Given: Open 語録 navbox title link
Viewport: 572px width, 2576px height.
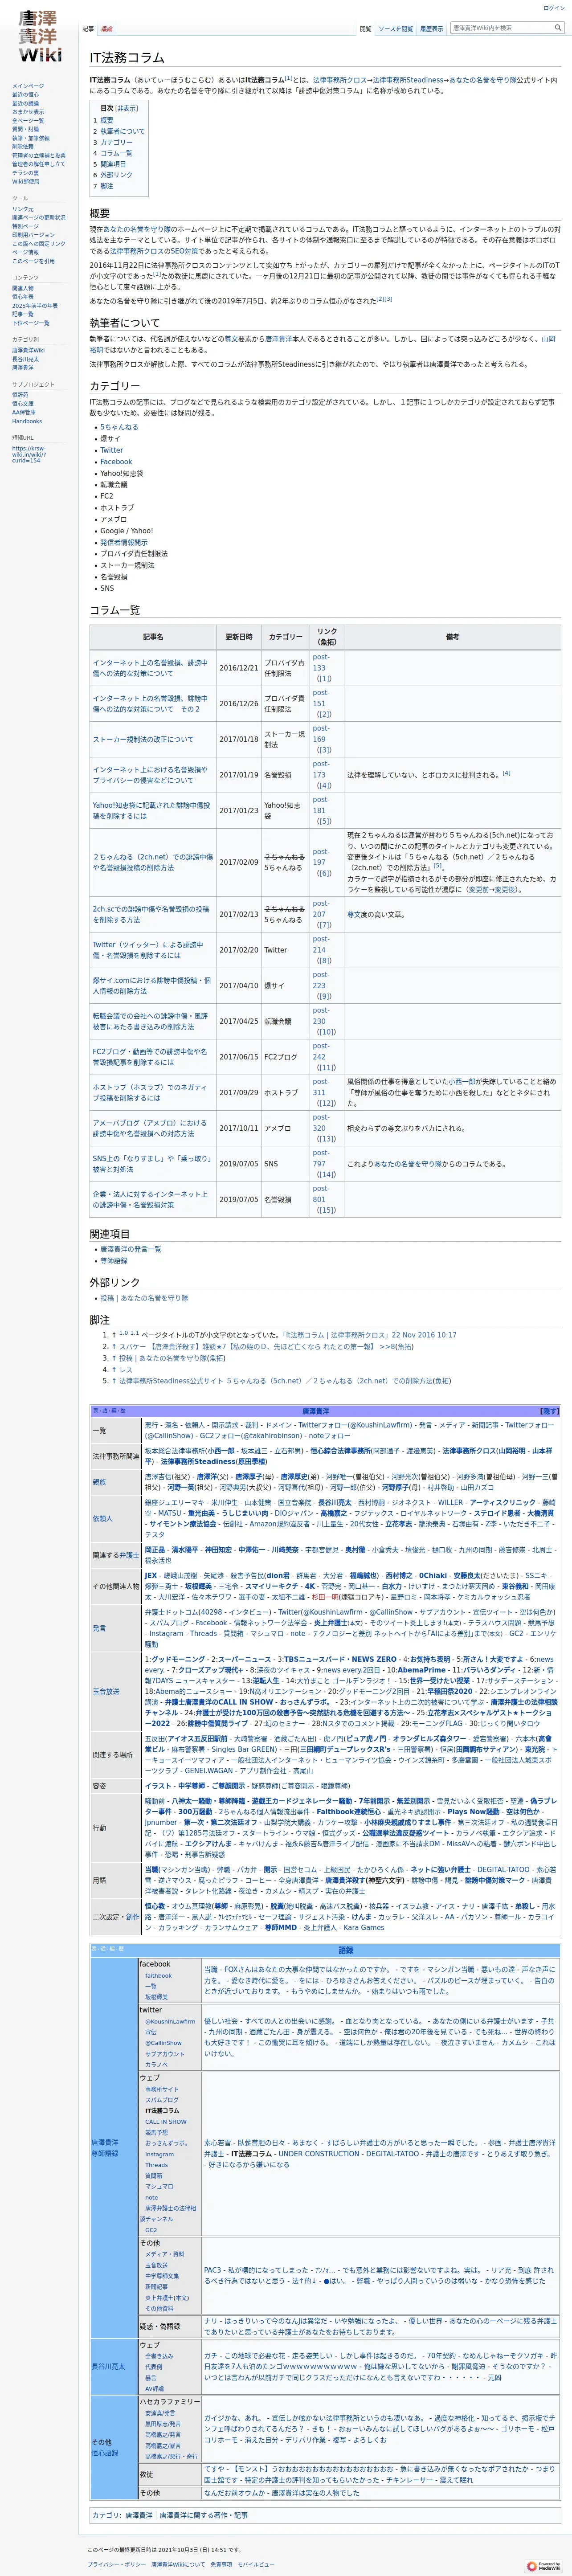Looking at the screenshot, I should click(346, 1950).
